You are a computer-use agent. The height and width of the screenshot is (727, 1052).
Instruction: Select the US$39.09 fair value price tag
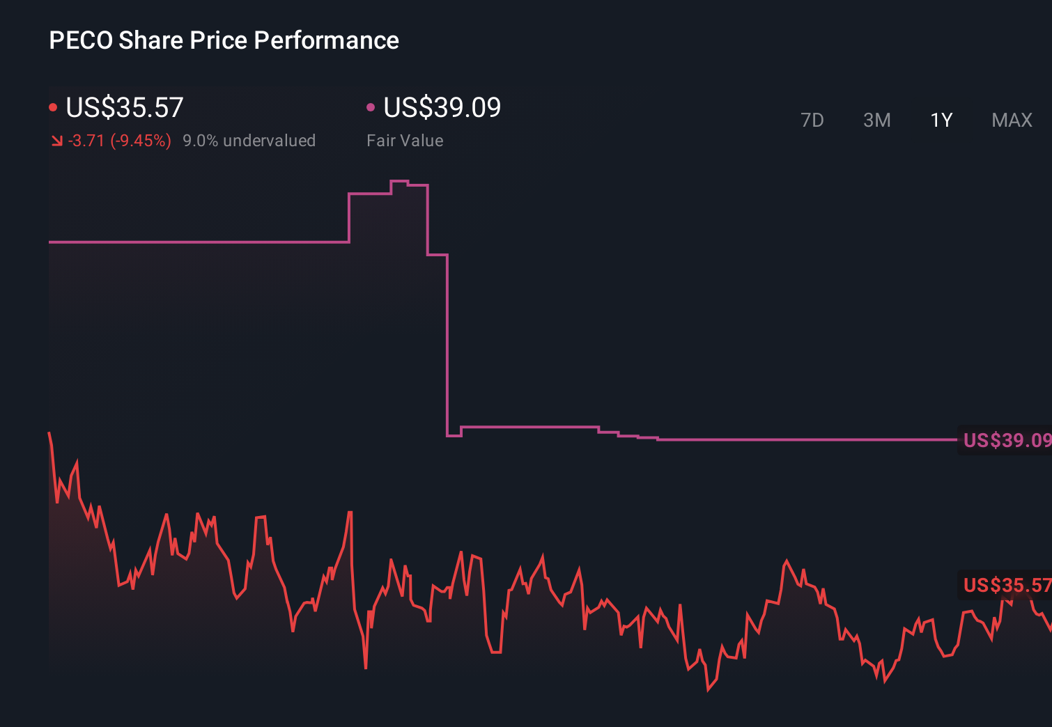tap(1006, 440)
